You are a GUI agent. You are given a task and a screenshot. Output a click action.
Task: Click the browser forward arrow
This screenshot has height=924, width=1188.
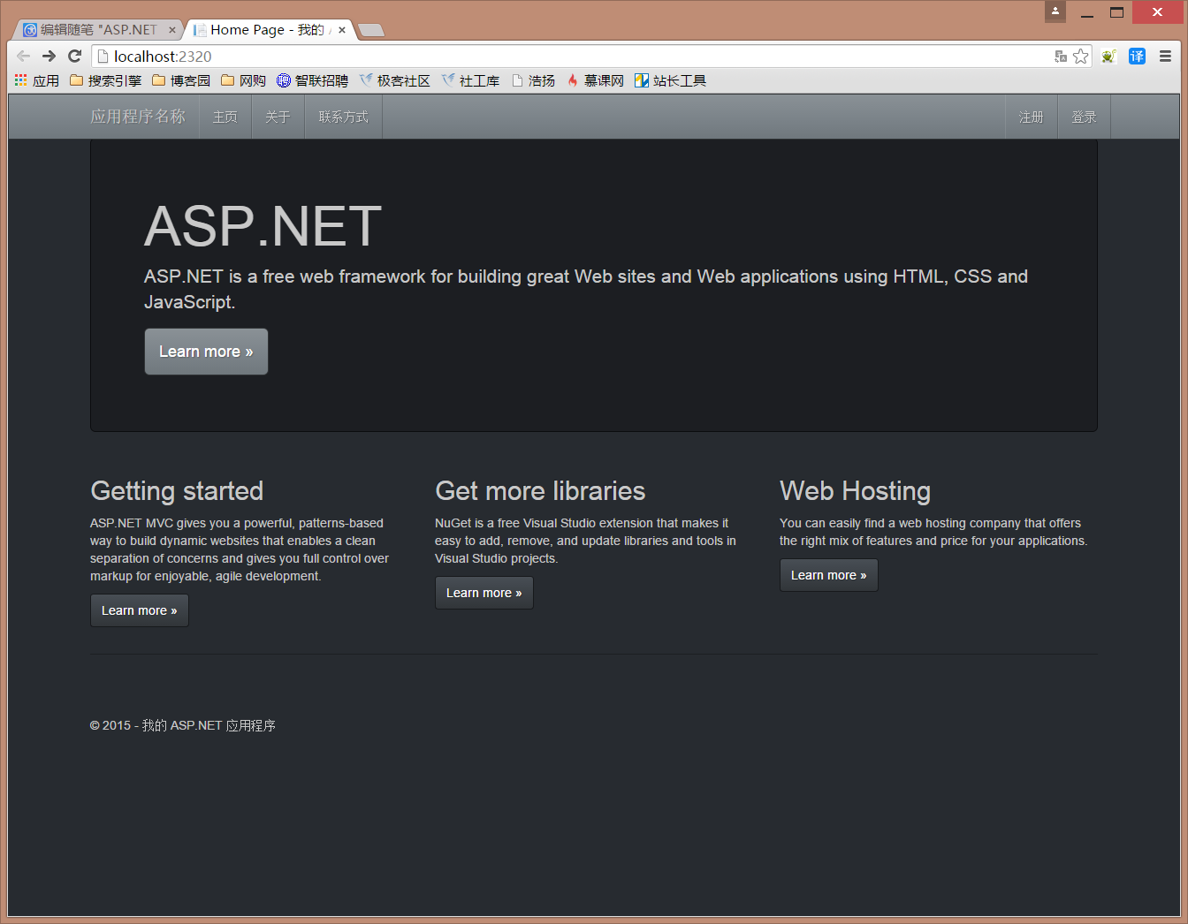click(x=49, y=56)
